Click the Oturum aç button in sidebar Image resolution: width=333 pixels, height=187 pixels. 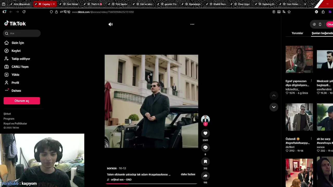coord(22,101)
